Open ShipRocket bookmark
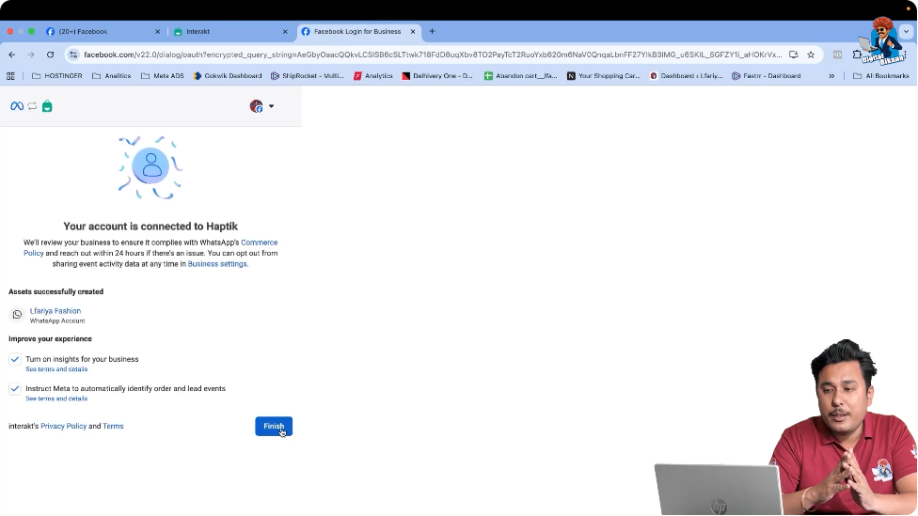The width and height of the screenshot is (918, 516). [308, 76]
